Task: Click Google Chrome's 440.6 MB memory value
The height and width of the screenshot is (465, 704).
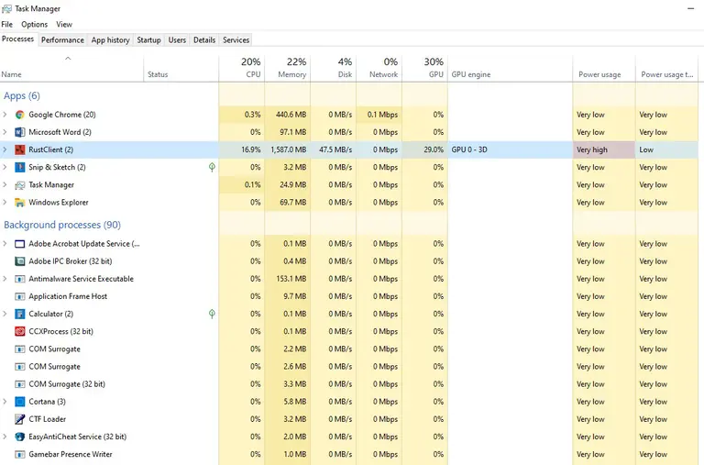Action: click(291, 115)
